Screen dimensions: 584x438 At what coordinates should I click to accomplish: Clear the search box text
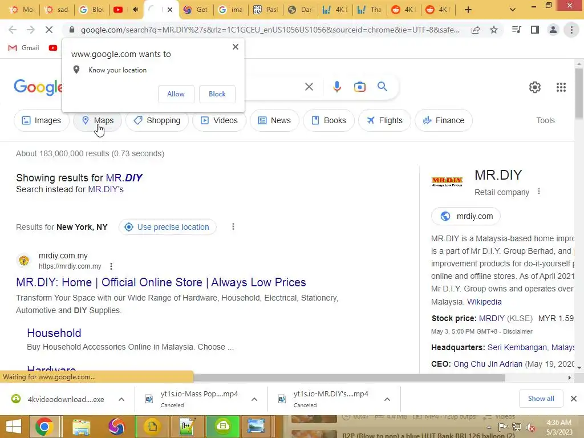point(309,87)
